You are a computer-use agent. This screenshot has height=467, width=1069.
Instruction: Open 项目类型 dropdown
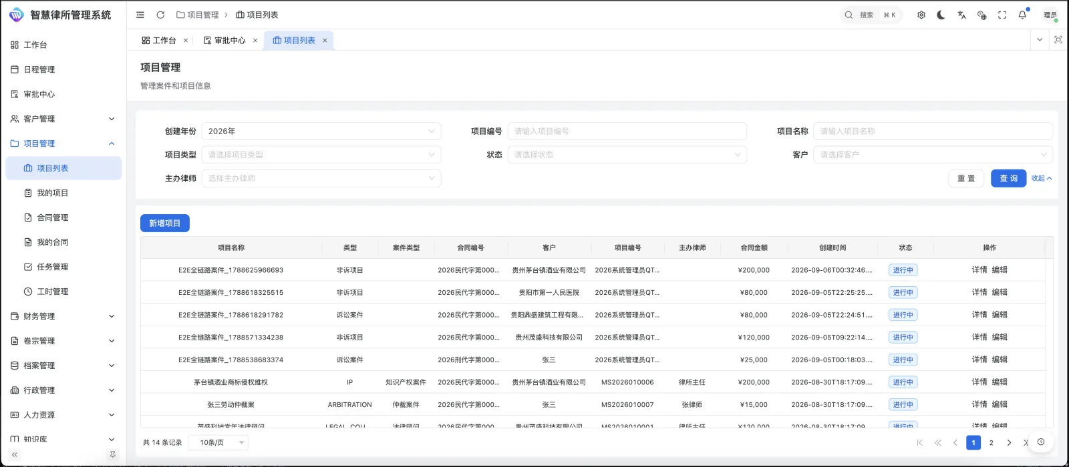[x=321, y=155]
